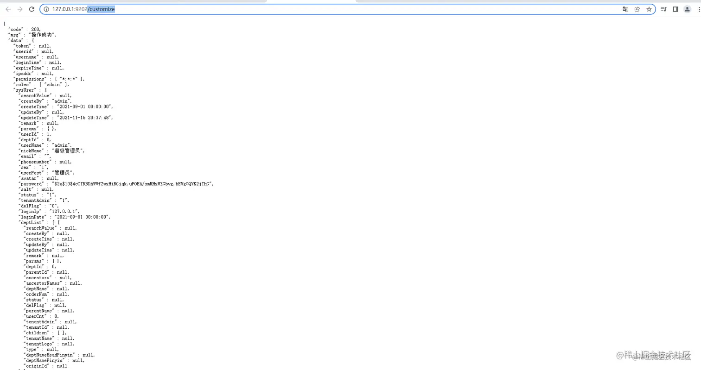Select the "username" : null line

(36, 57)
